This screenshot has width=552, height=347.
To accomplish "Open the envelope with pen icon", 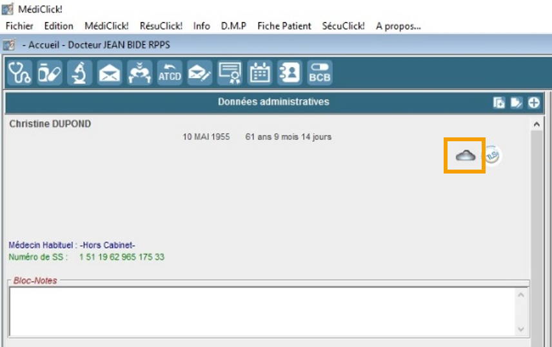I will tap(199, 73).
